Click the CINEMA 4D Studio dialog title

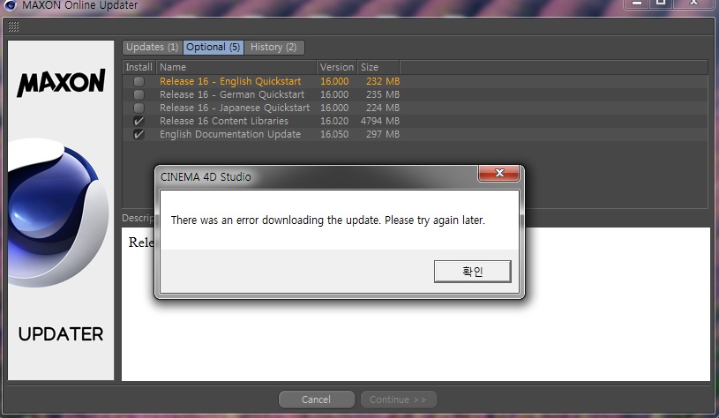206,177
